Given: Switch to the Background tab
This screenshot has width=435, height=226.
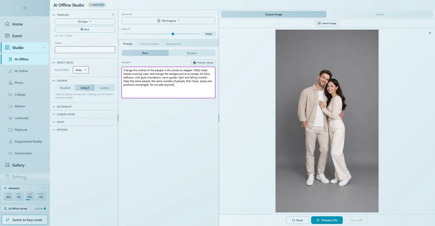Looking at the screenshot, I should [173, 44].
